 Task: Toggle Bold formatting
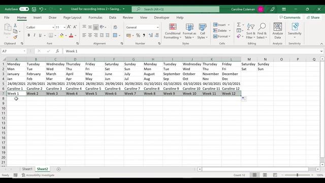pyautogui.click(x=28, y=35)
